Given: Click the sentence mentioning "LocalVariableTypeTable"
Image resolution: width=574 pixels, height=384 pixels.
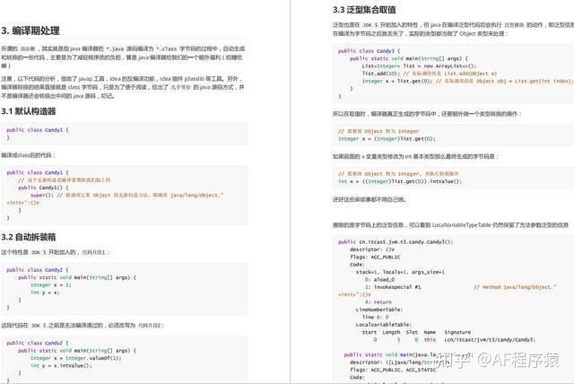Looking at the screenshot, I should [450, 225].
